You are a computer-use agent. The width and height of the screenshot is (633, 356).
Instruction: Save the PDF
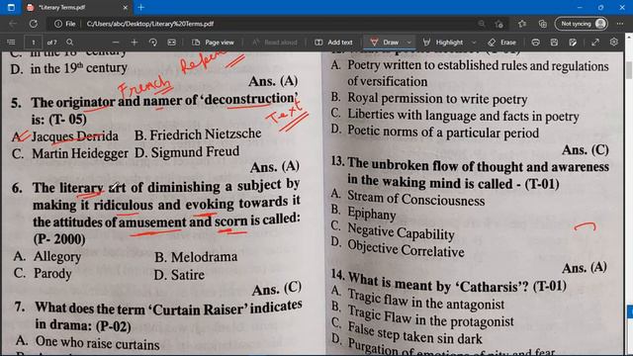554,42
